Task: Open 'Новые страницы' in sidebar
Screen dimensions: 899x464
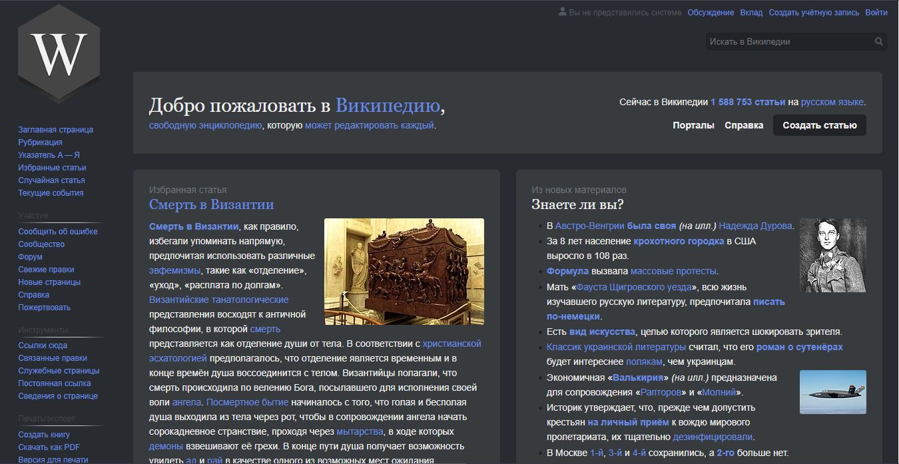Action: click(50, 282)
